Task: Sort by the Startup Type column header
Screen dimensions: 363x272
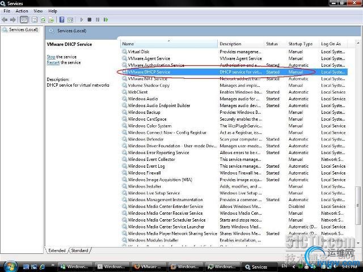Action: [302, 44]
